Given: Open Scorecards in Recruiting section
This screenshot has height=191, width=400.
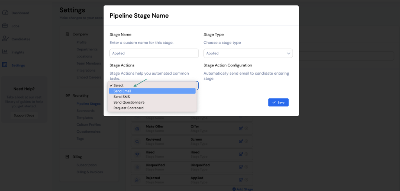Looking at the screenshot, I should (86, 111).
